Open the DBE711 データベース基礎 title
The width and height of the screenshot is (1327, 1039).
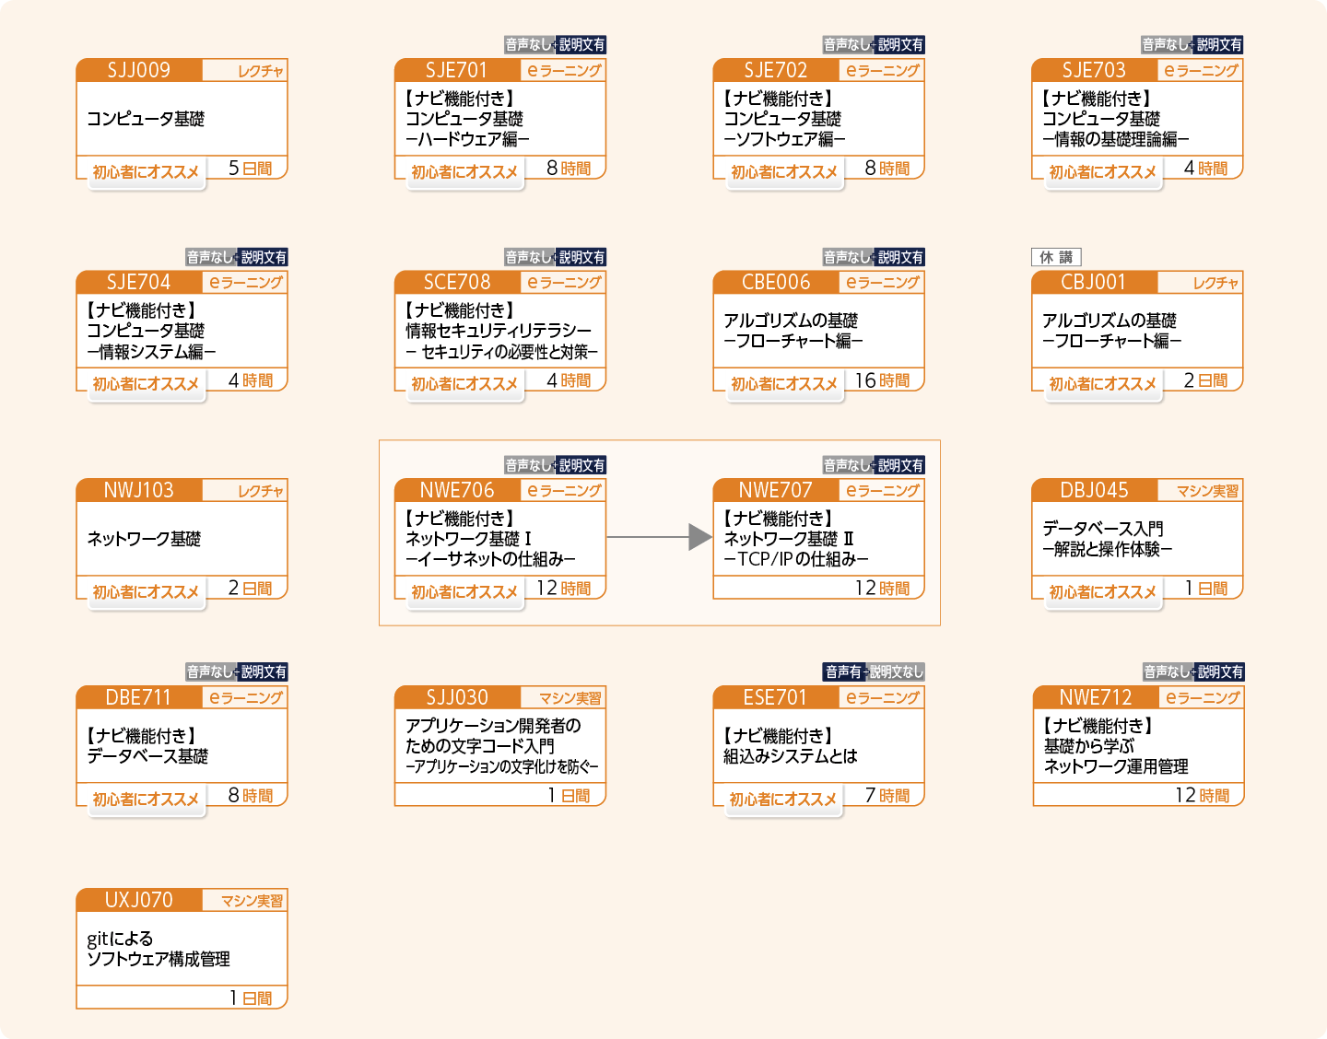(147, 746)
